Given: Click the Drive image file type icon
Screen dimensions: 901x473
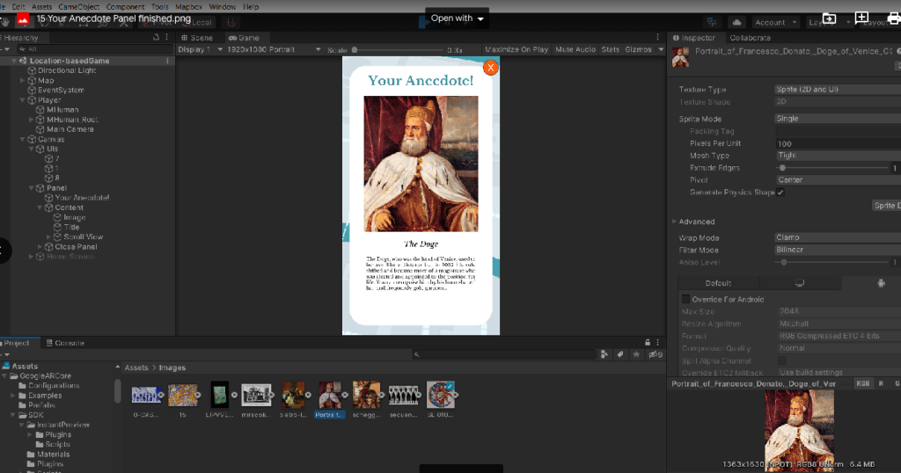Looking at the screenshot, I should 22,19.
